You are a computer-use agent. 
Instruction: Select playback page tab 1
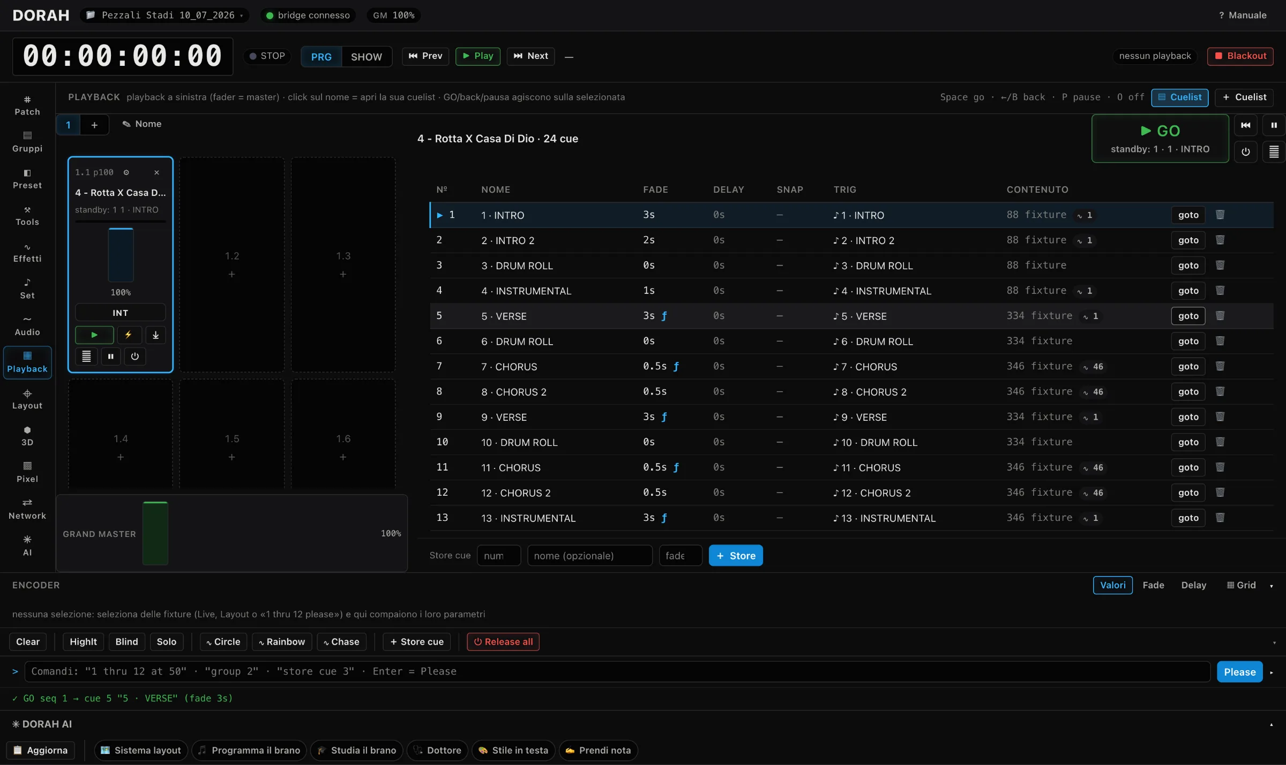68,125
